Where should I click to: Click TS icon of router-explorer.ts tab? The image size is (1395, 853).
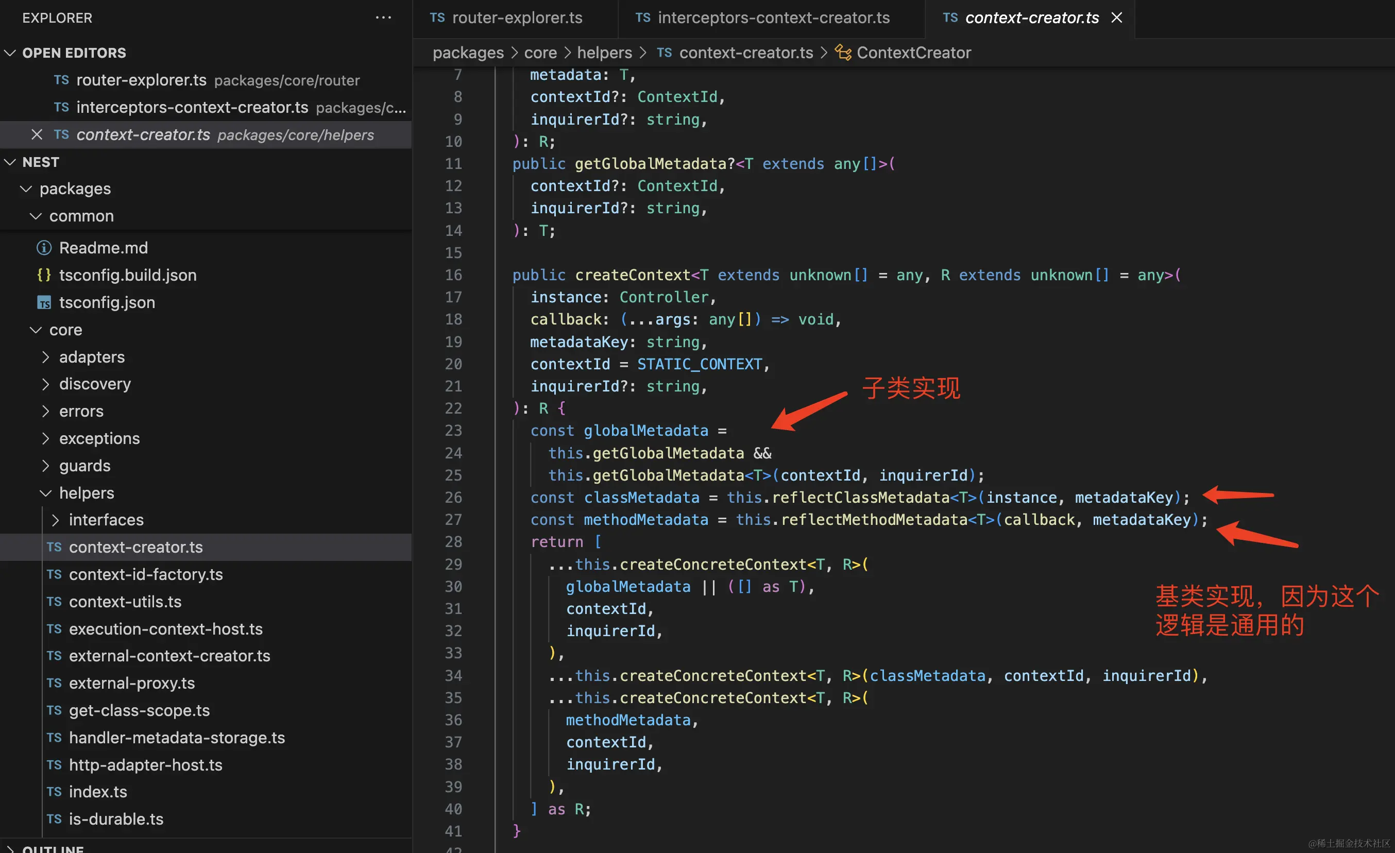pyautogui.click(x=437, y=18)
